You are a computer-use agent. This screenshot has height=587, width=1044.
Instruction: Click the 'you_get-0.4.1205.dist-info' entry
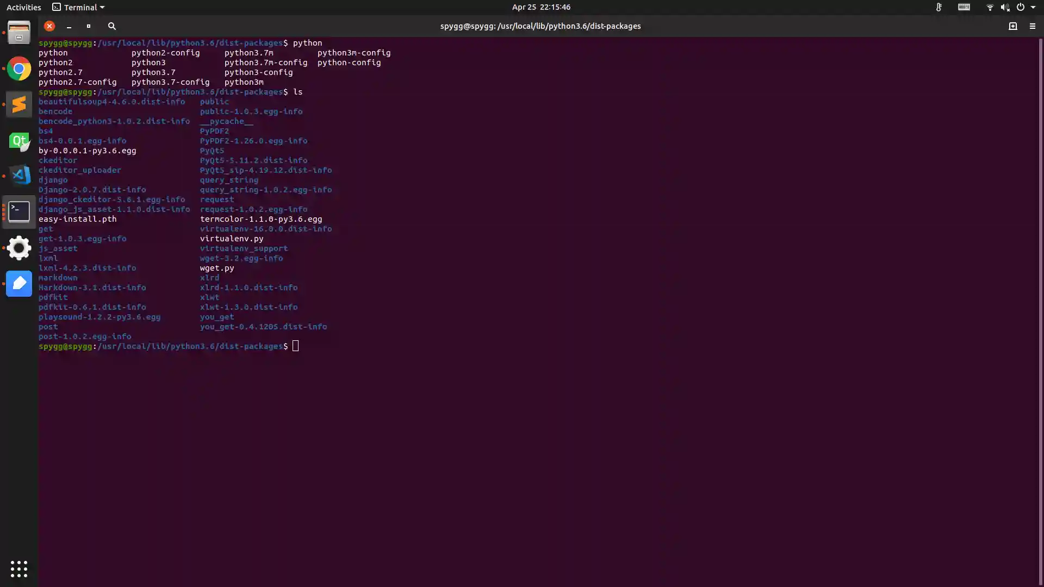(x=264, y=327)
